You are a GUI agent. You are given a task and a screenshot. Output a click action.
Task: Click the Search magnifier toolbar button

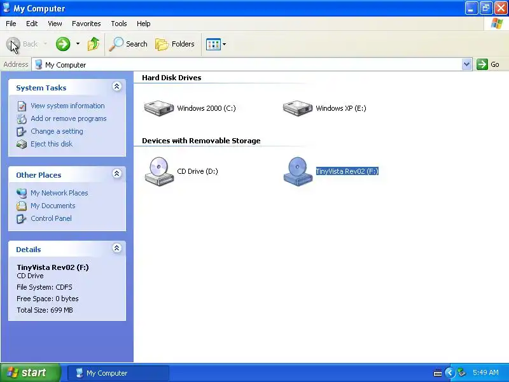tap(128, 44)
